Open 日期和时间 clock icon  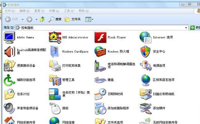click(x=100, y=94)
